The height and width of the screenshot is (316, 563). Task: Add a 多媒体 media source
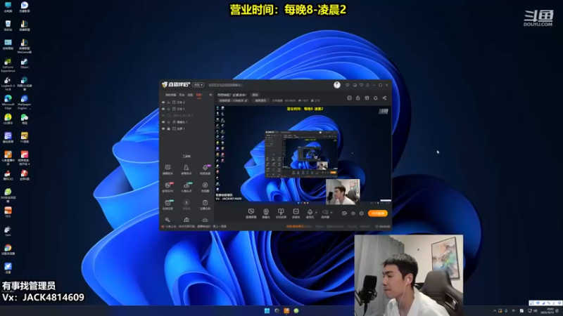pyautogui.click(x=296, y=213)
